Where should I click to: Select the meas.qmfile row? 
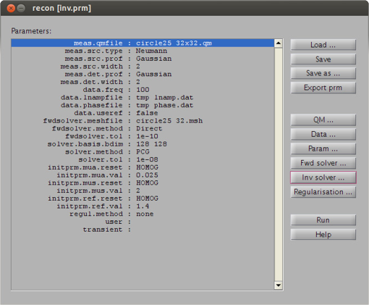pos(143,43)
